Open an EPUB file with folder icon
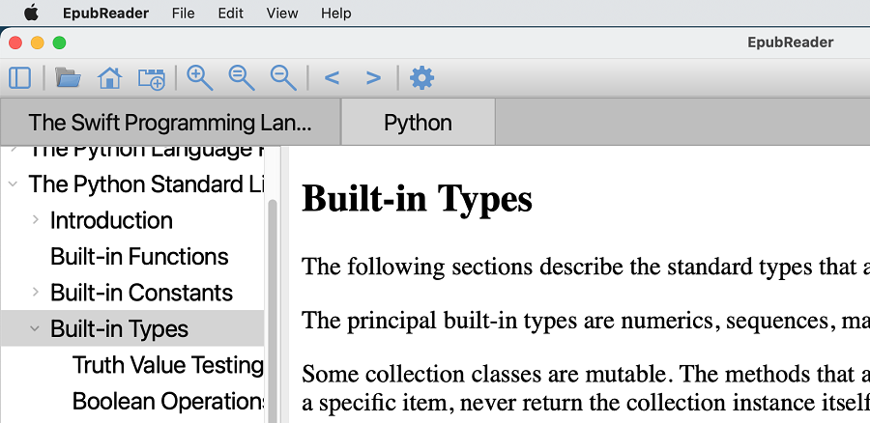 (69, 77)
